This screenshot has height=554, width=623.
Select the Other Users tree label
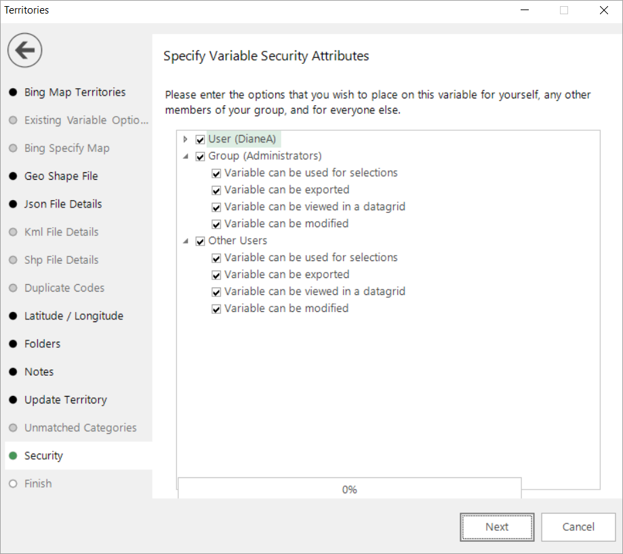[x=237, y=241]
